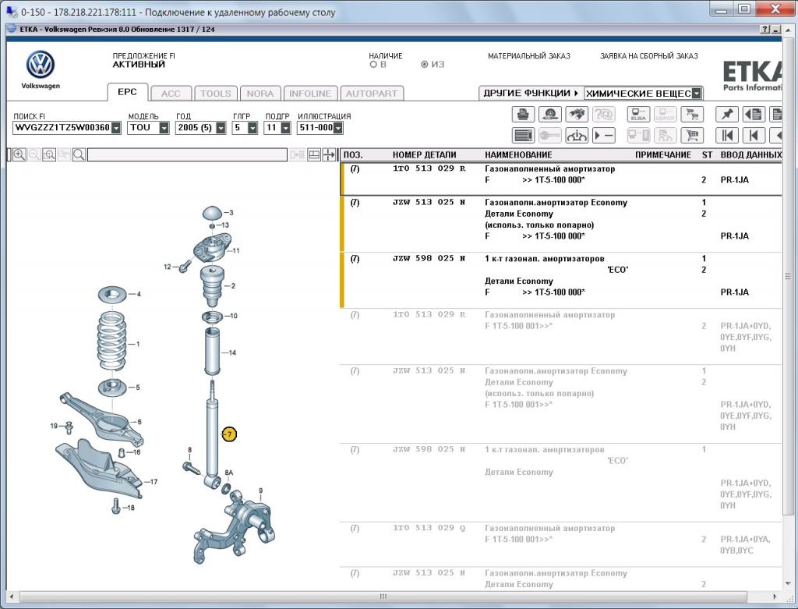Screen dimensions: 798x609
Task: Click the НОМЕР ДЕТАЛИ column header
Action: coord(424,155)
